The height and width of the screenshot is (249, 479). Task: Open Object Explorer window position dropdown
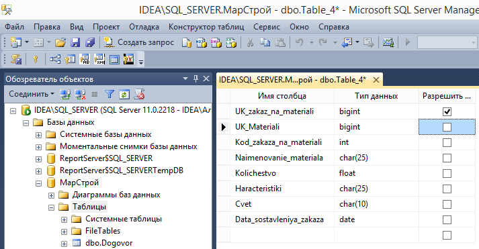click(185, 79)
